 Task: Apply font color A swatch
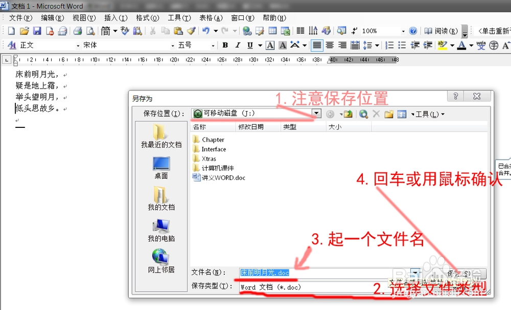(461, 46)
